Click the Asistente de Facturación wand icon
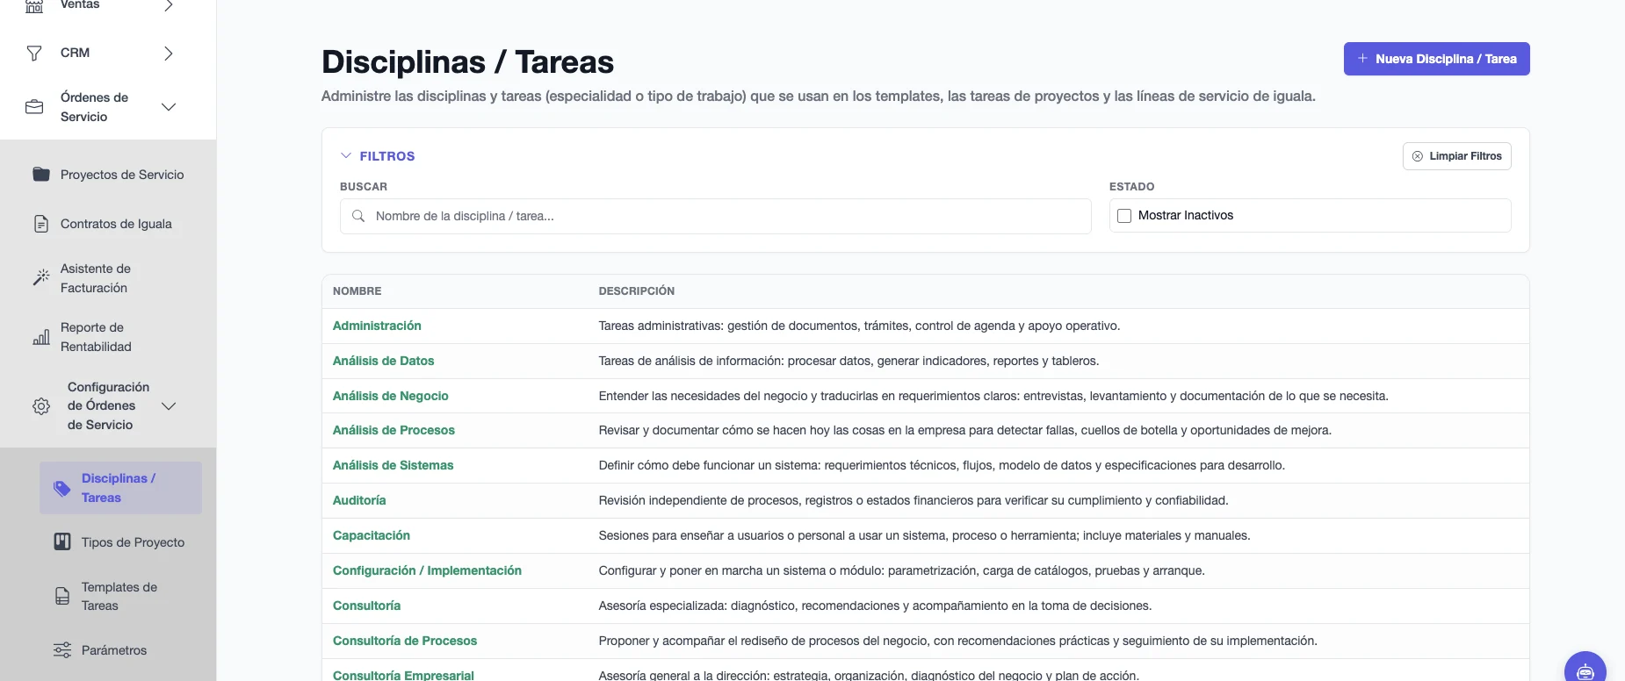This screenshot has height=681, width=1625. click(41, 277)
